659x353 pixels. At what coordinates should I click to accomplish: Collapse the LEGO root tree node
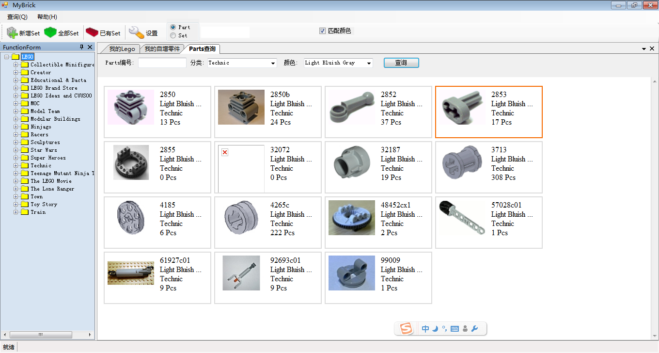click(7, 57)
